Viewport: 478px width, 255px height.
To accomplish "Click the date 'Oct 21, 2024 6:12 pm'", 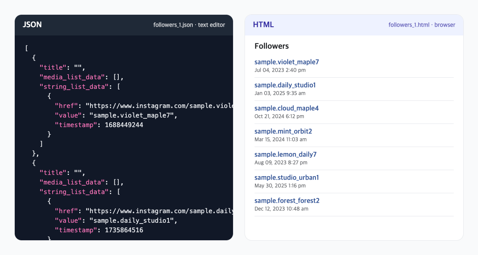I will (x=279, y=116).
